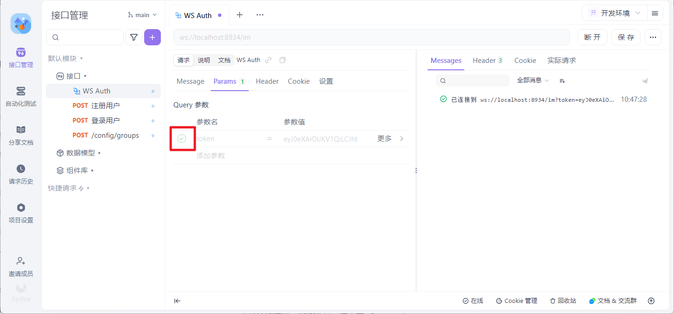Click the 在线 status at the bottom
Viewport: 674px width, 314px height.
coord(473,301)
